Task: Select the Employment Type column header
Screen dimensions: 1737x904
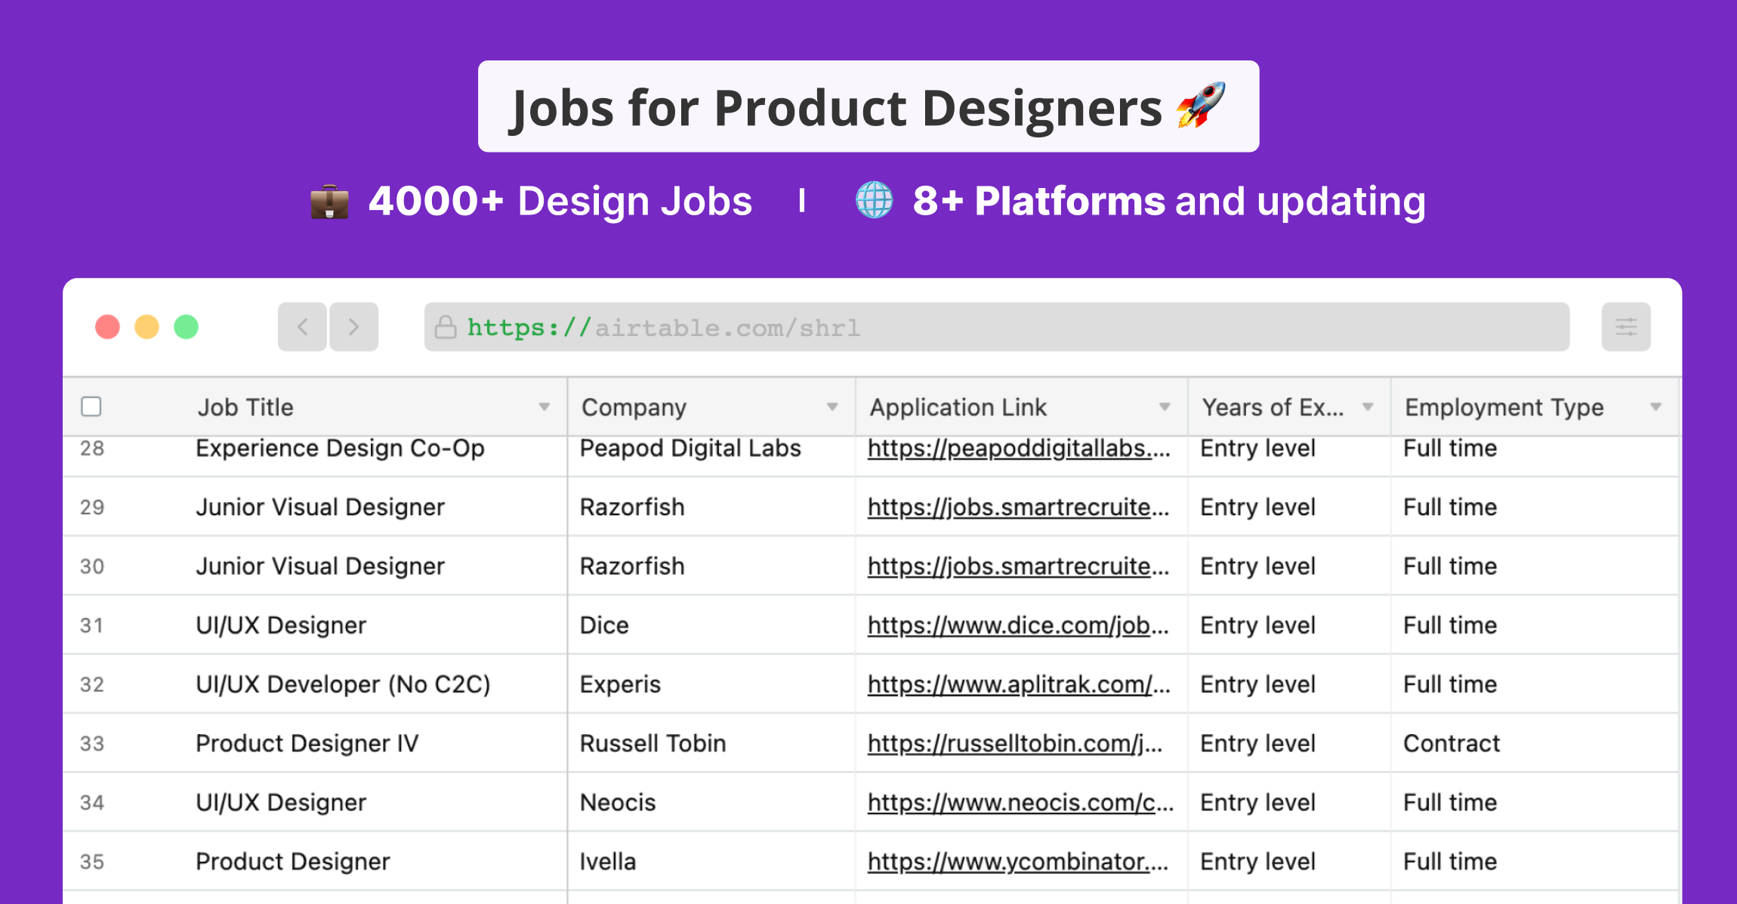Action: [x=1535, y=407]
